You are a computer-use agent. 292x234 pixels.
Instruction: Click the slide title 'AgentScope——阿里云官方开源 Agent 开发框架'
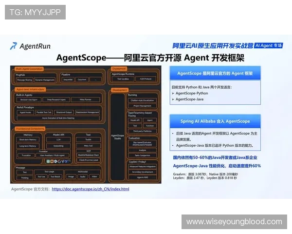[150, 58]
